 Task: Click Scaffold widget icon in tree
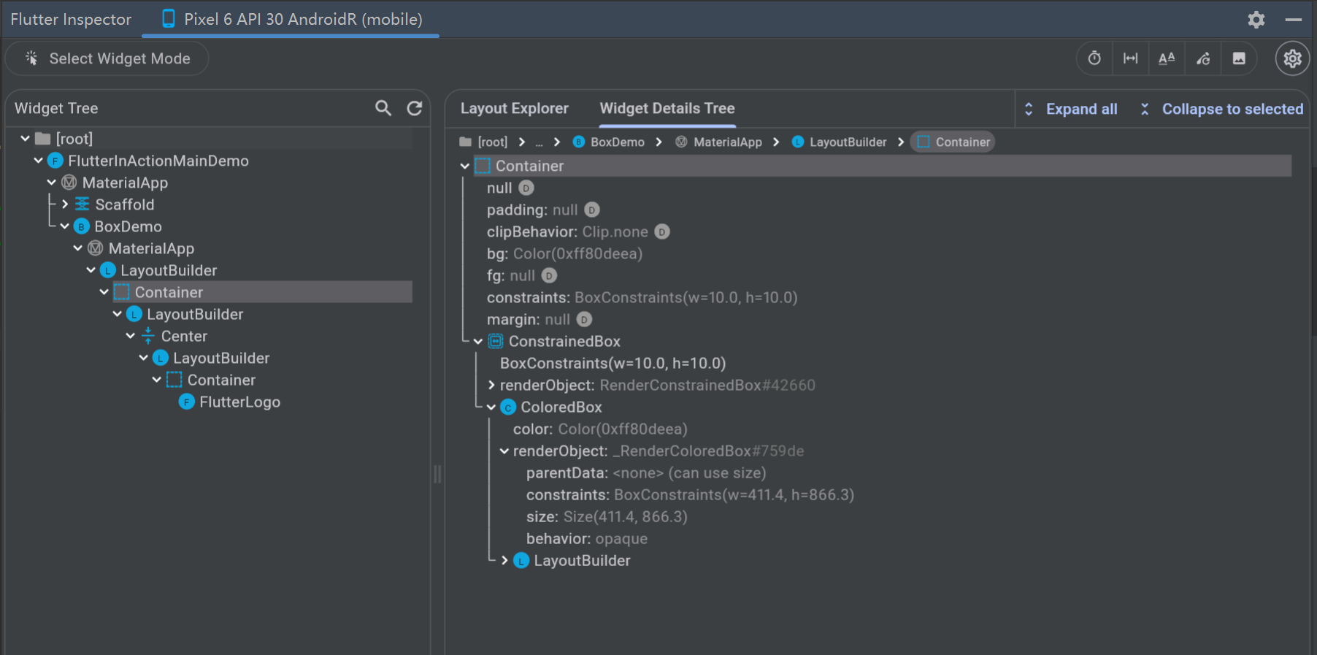[x=82, y=204]
